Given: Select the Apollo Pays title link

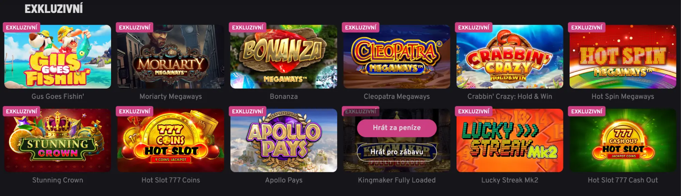Looking at the screenshot, I should (x=284, y=180).
